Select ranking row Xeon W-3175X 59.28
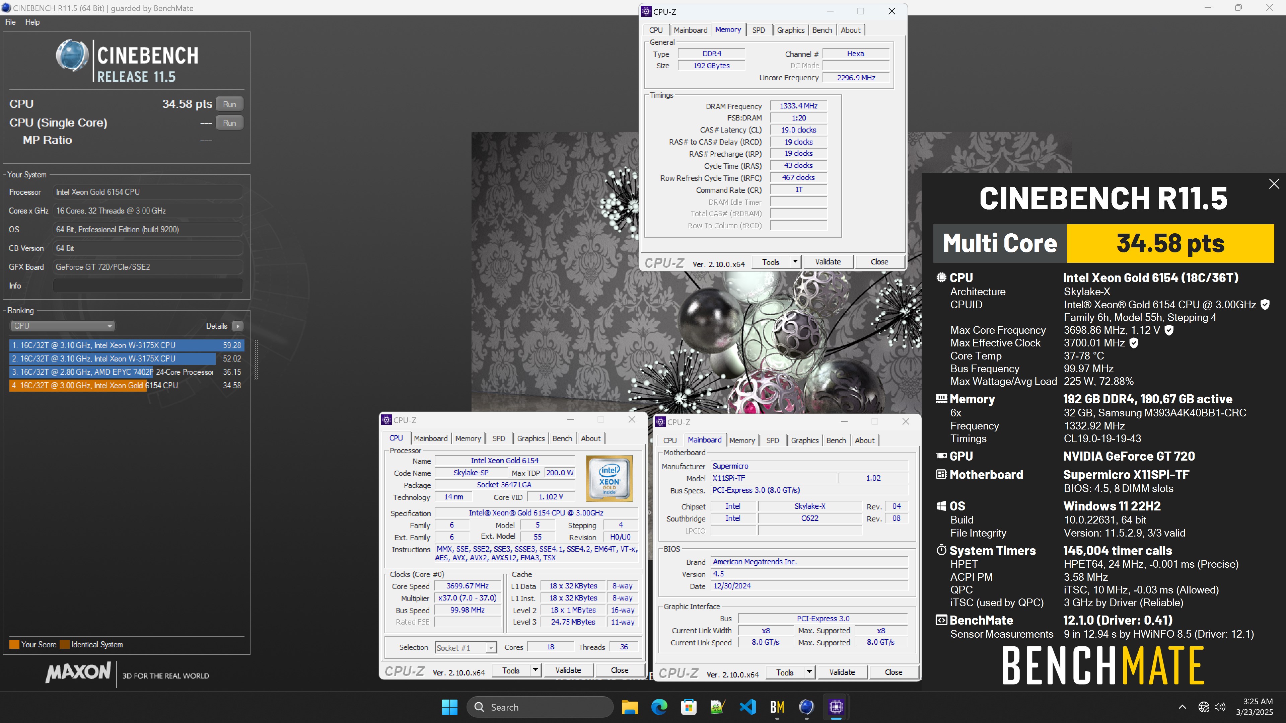 [x=126, y=345]
